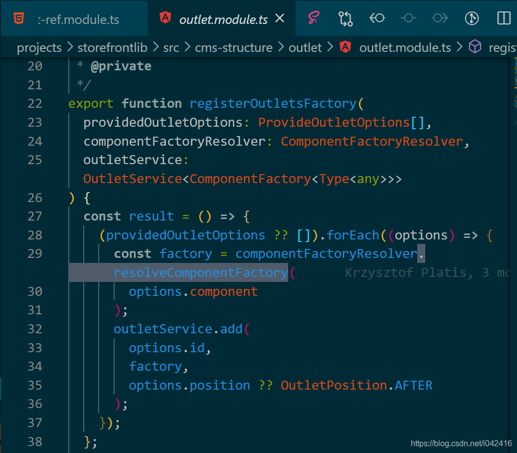This screenshot has width=517, height=453.
Task: Open src breadcrumb
Action: pos(171,48)
